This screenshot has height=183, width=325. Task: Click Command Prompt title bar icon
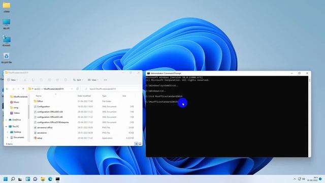(x=148, y=73)
